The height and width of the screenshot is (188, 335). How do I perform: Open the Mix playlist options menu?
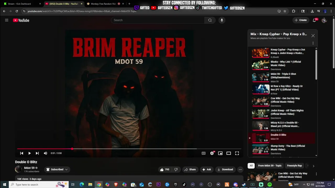pyautogui.click(x=313, y=43)
